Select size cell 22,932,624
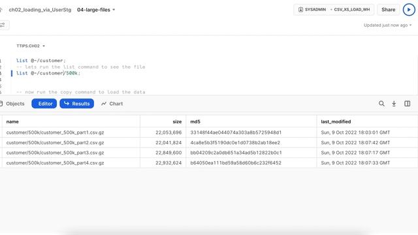The width and height of the screenshot is (418, 235). (163, 163)
